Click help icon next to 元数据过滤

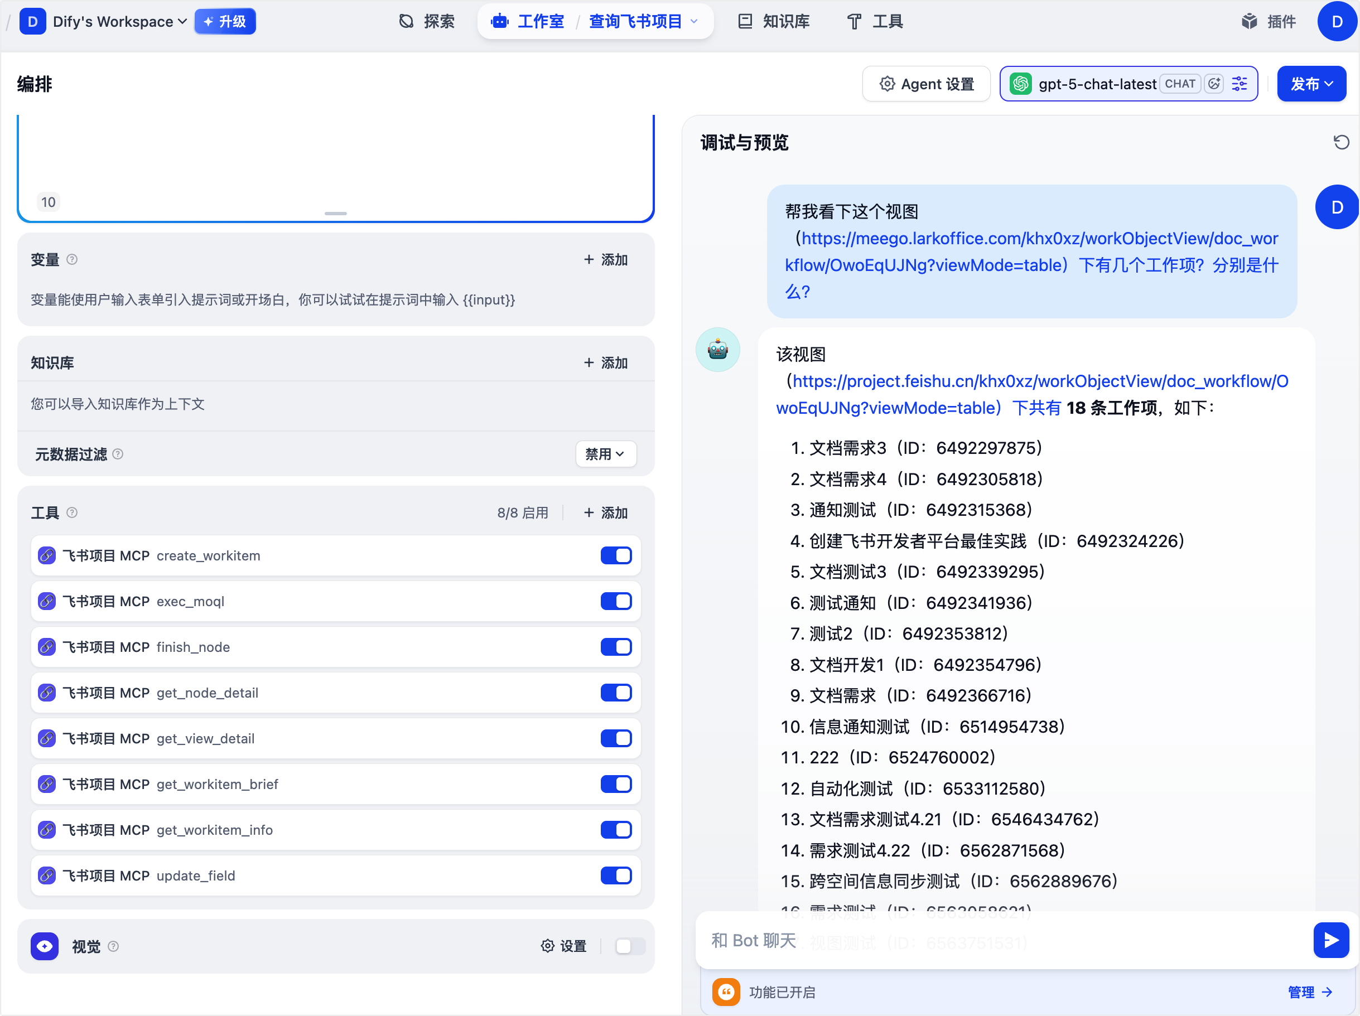(118, 454)
